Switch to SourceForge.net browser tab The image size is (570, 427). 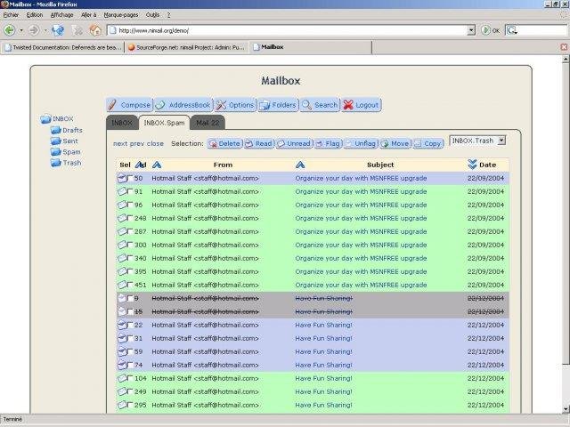click(186, 47)
